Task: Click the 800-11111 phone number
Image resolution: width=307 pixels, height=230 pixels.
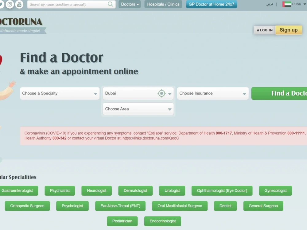Action: 296,133
